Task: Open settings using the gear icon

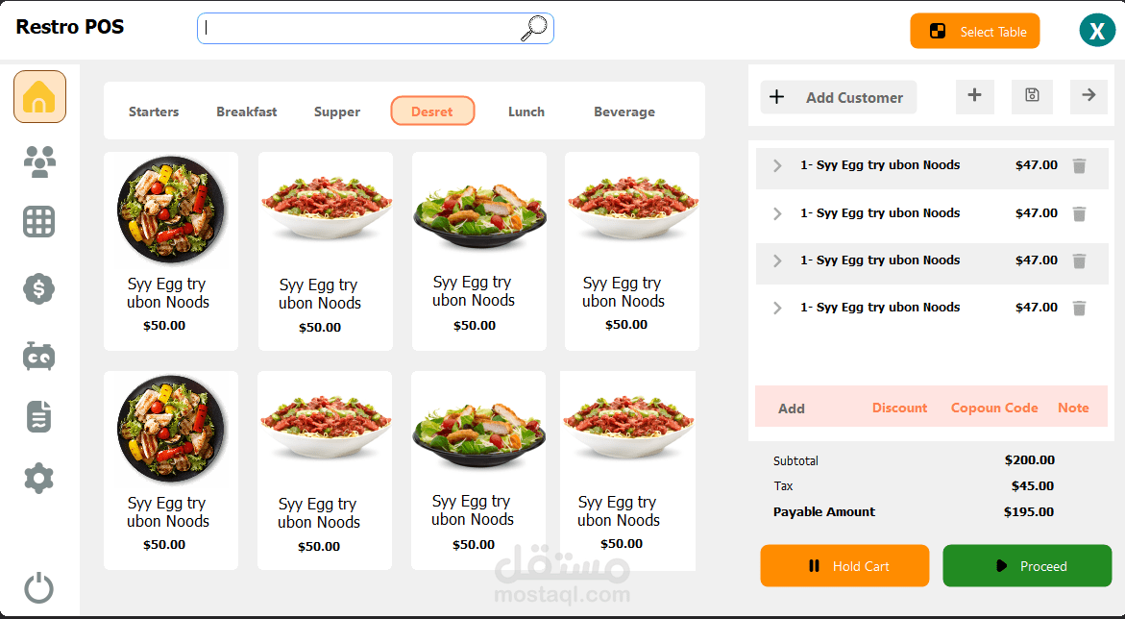Action: (x=38, y=478)
